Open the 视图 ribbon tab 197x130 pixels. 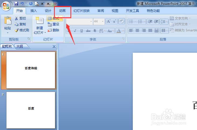(115, 11)
